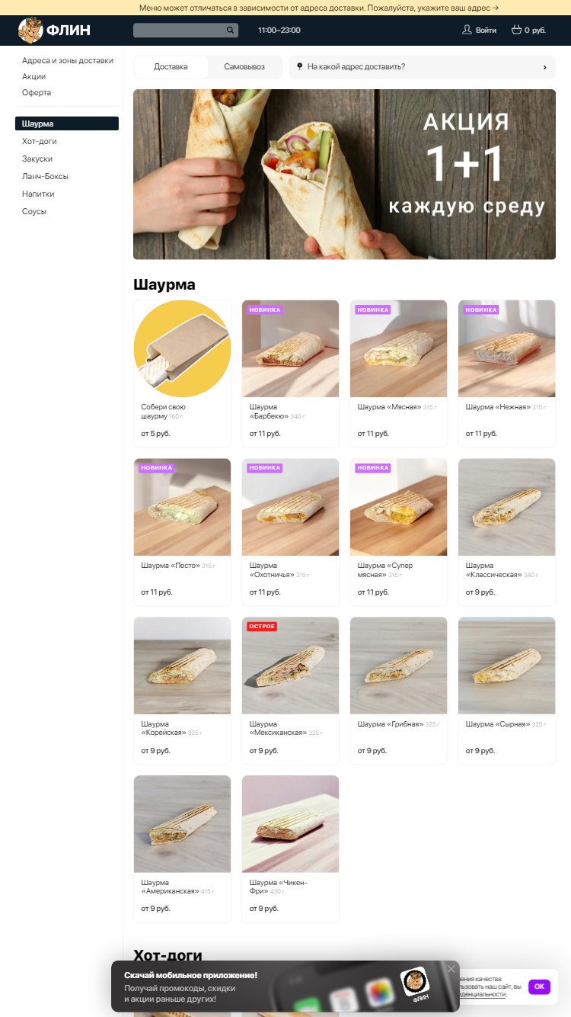This screenshot has width=571, height=1017.
Task: Select Хот-доги in sidebar menu
Action: click(x=40, y=141)
